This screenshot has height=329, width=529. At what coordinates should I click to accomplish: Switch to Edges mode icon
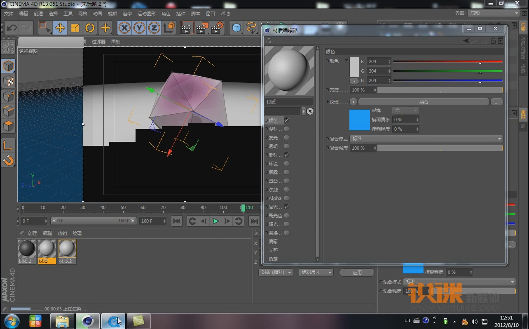(9, 111)
